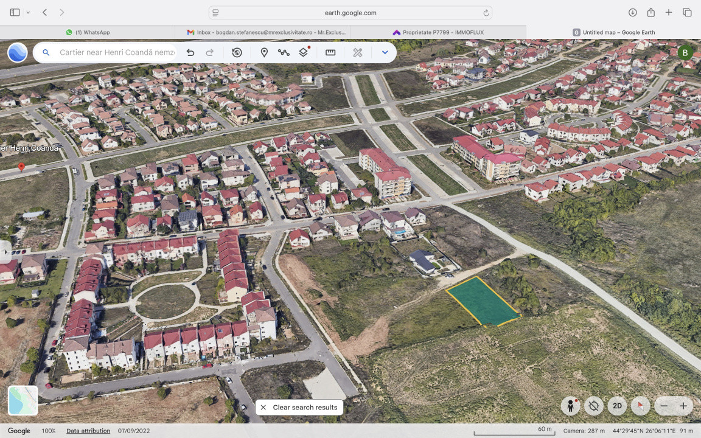Toggle the 2D view mode button
The width and height of the screenshot is (701, 438).
(x=617, y=406)
